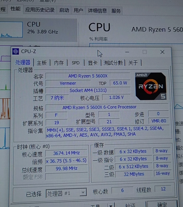
Task: Close the CPU-Z window
Action: [162, 52]
